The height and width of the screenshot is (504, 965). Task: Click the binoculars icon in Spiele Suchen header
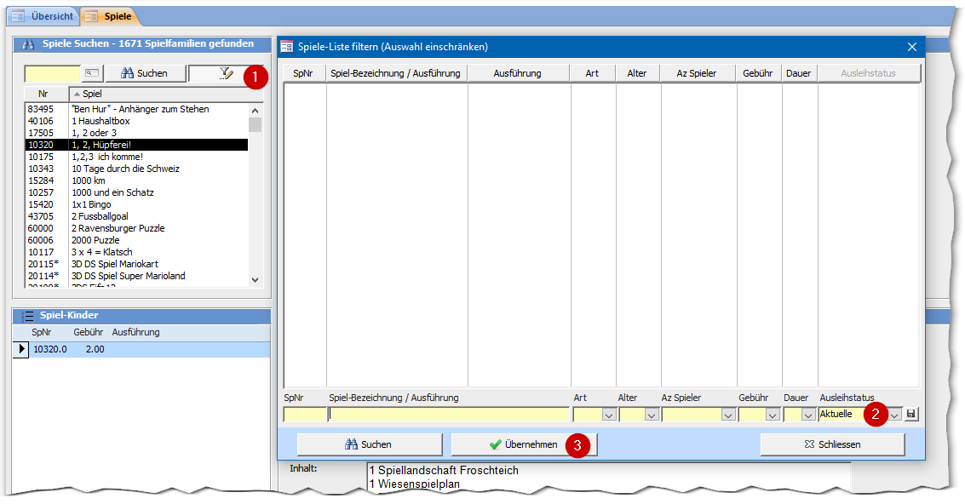click(x=28, y=44)
